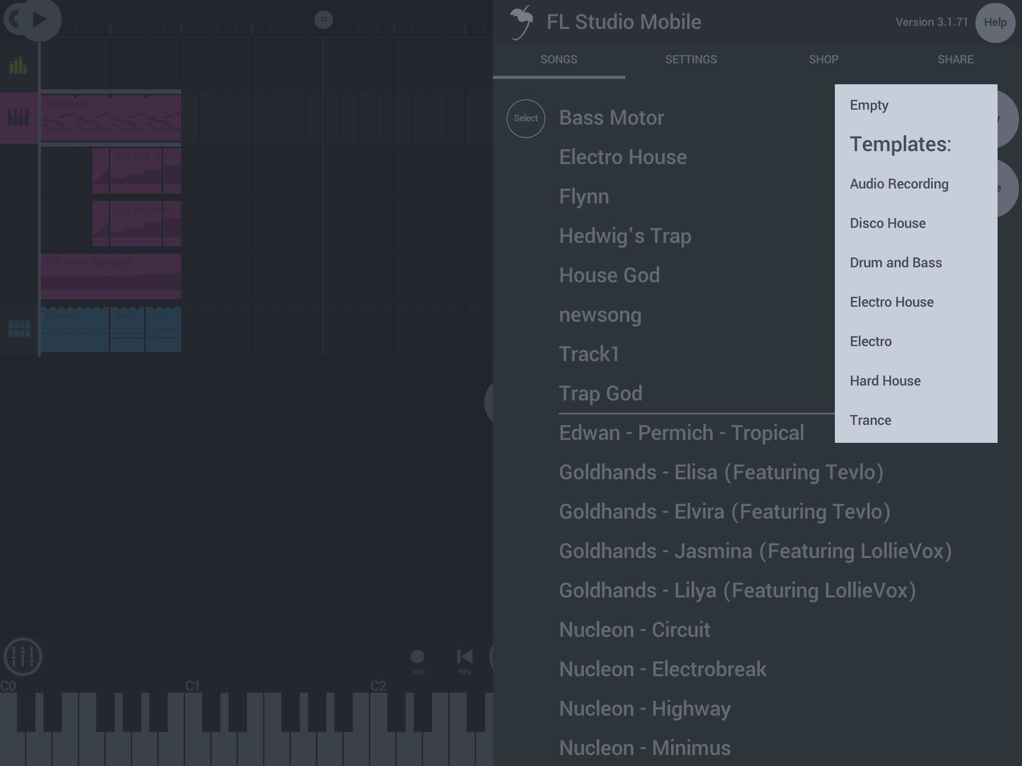Select the drum pads track icon

tap(19, 329)
